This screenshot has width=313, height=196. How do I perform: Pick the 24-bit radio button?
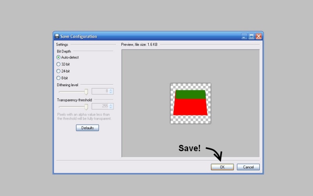point(59,71)
